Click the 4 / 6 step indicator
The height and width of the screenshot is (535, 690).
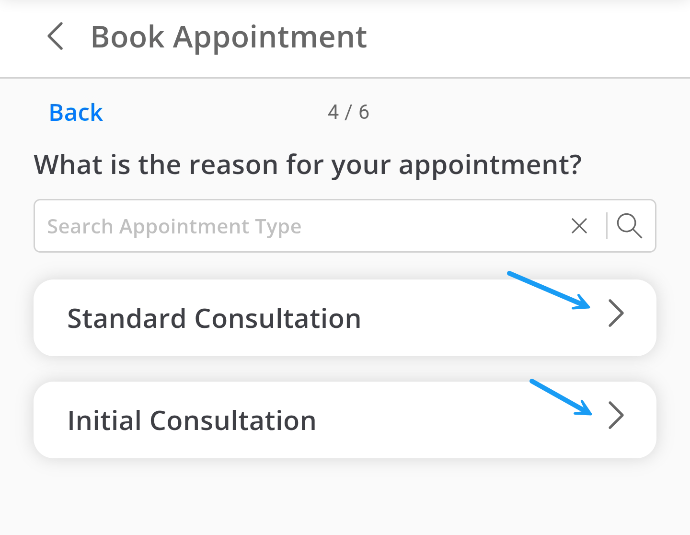(348, 112)
